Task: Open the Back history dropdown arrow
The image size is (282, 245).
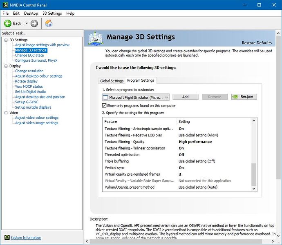Action: tap(27, 23)
